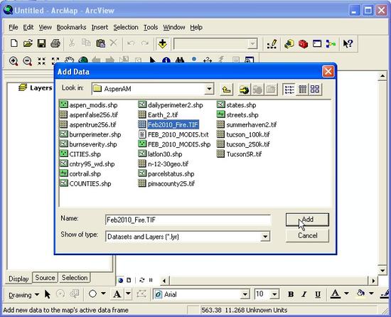Screen dimensions: 391x317
Task: Click the fill color paint bucket swatch
Action: click(x=360, y=294)
